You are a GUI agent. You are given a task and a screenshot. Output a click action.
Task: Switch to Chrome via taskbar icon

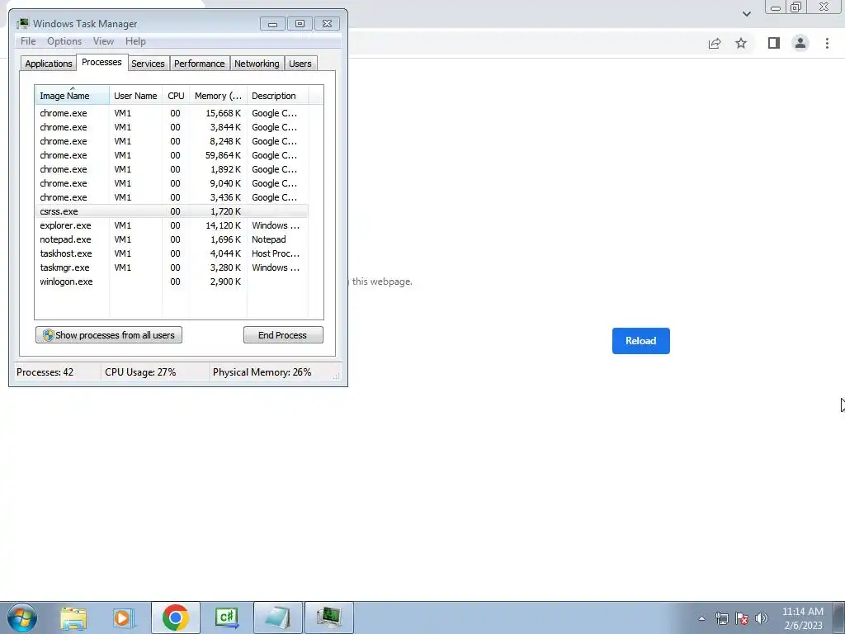click(175, 617)
